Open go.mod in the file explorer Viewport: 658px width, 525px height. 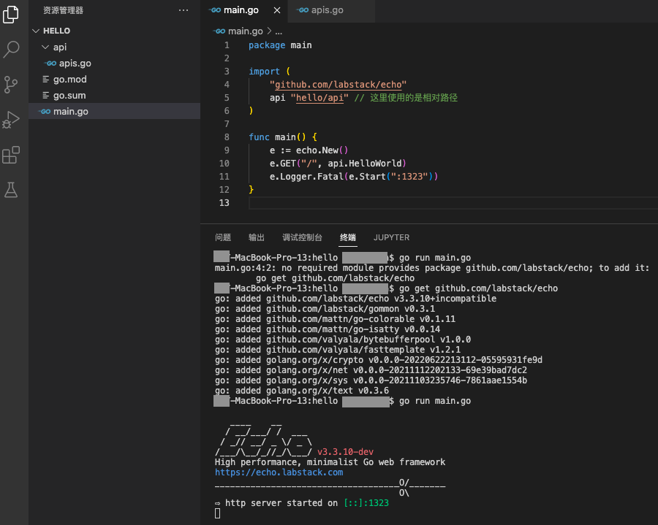(114, 79)
